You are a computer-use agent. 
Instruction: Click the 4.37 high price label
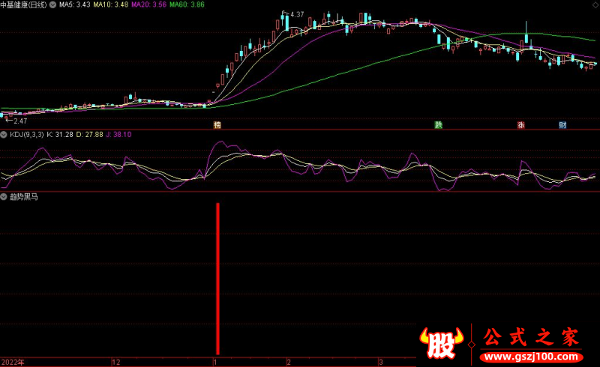point(297,15)
